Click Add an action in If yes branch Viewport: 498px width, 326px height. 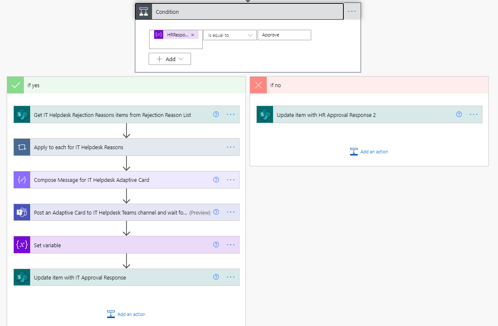pyautogui.click(x=126, y=314)
